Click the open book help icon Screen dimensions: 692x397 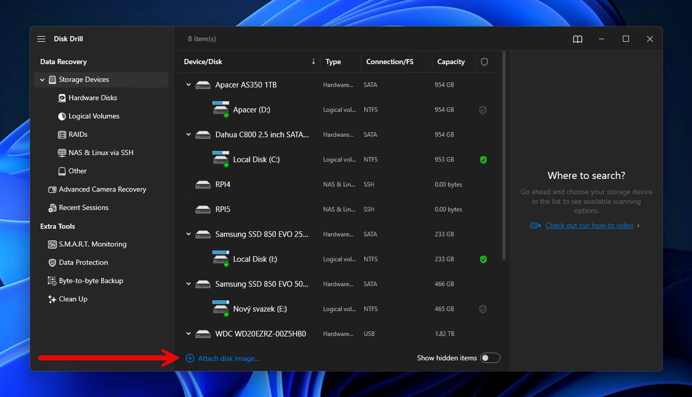[577, 39]
